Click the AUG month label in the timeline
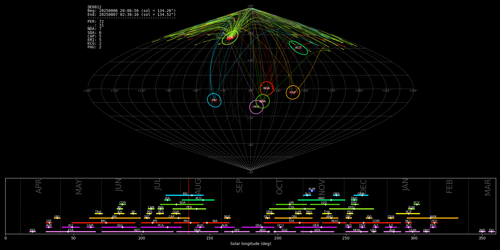This screenshot has width=500, height=250. click(198, 187)
